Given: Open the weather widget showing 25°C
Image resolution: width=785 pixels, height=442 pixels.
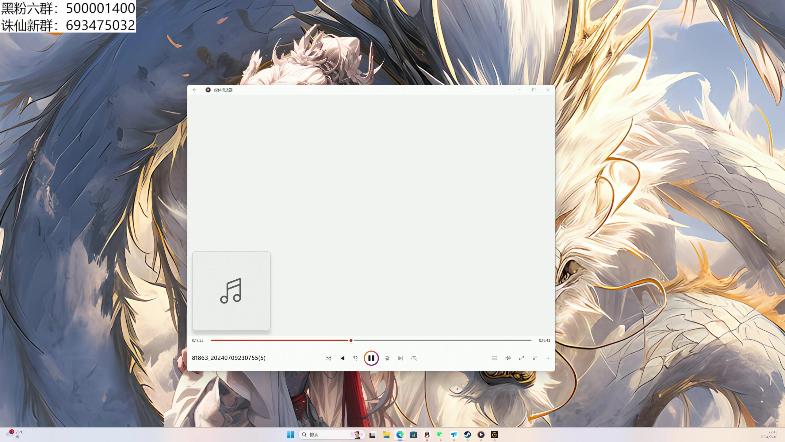Looking at the screenshot, I should 15,434.
